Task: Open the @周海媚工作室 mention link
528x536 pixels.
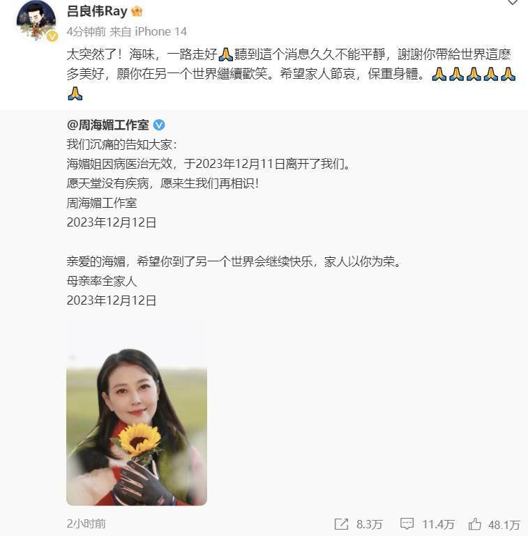Action: (107, 125)
